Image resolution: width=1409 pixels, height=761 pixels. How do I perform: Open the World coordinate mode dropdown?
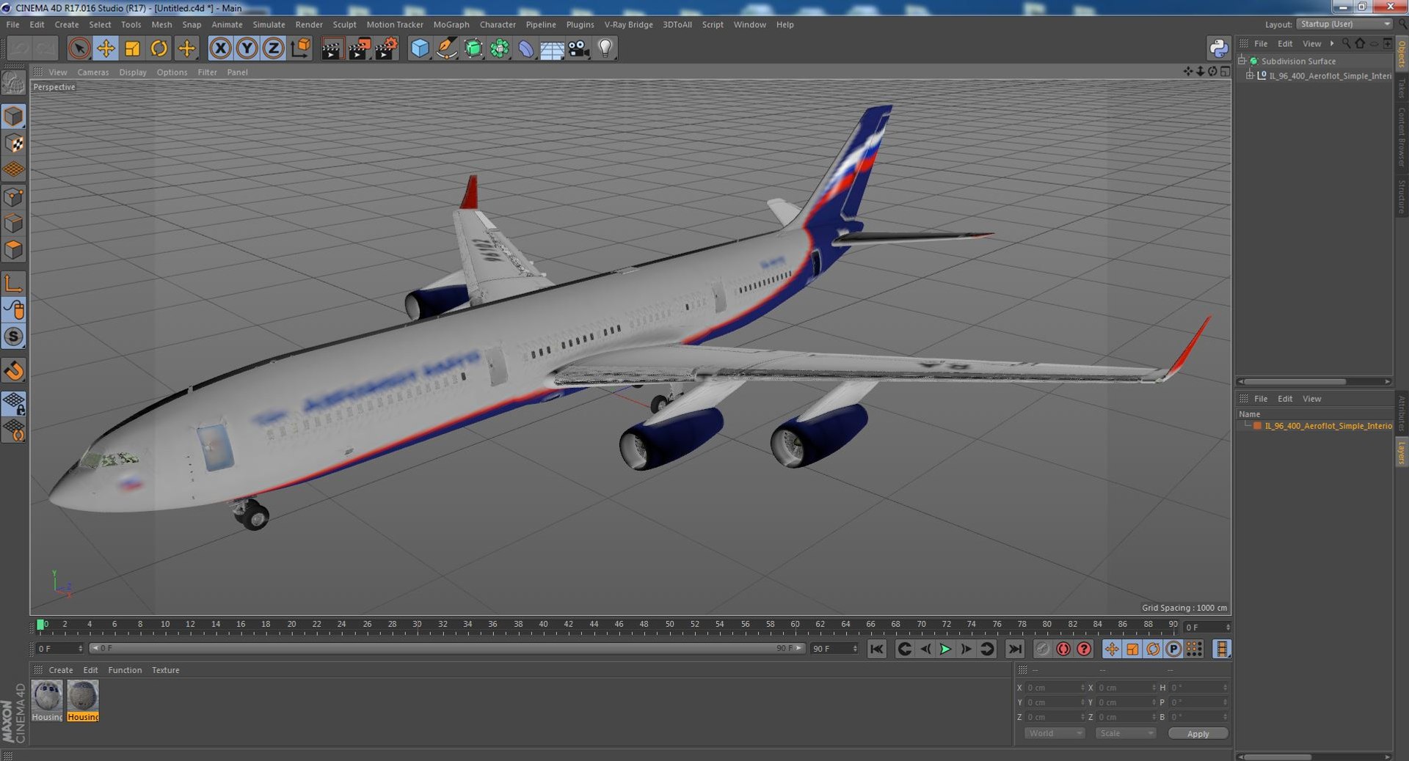pyautogui.click(x=1054, y=733)
